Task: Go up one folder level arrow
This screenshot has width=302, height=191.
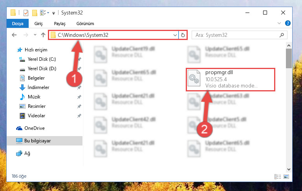Action: point(43,35)
